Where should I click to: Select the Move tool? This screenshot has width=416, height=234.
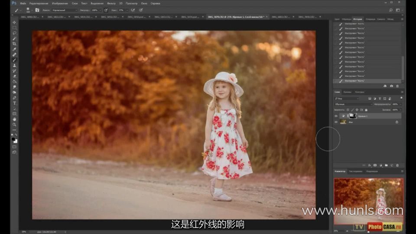pyautogui.click(x=14, y=22)
